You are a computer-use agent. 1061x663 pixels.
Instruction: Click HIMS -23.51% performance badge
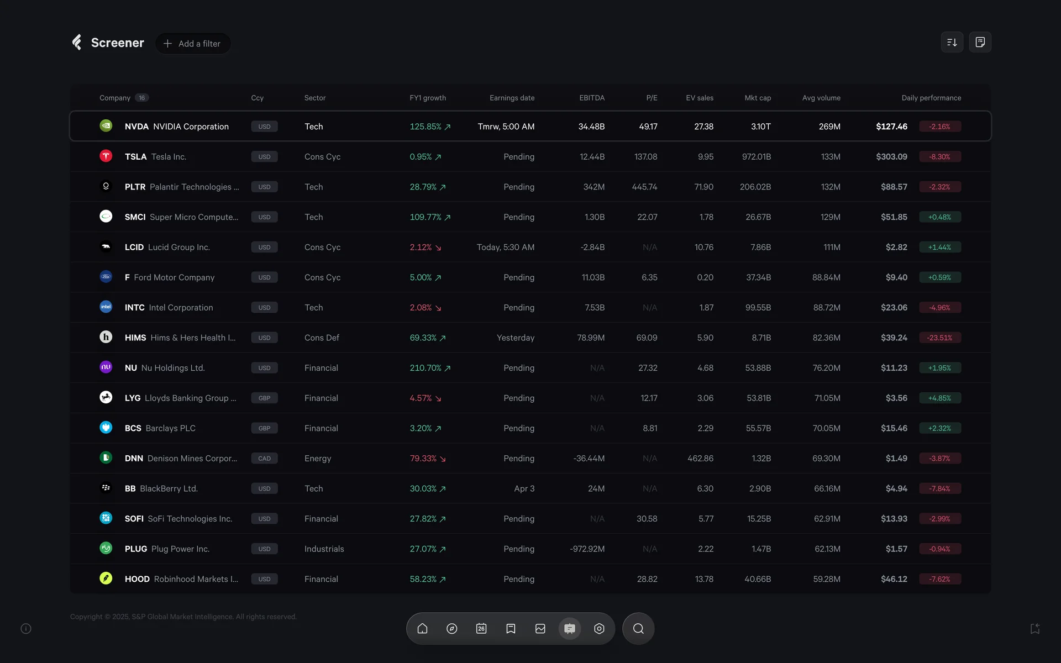pyautogui.click(x=939, y=338)
